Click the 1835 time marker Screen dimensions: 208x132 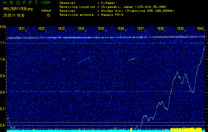click(101, 29)
